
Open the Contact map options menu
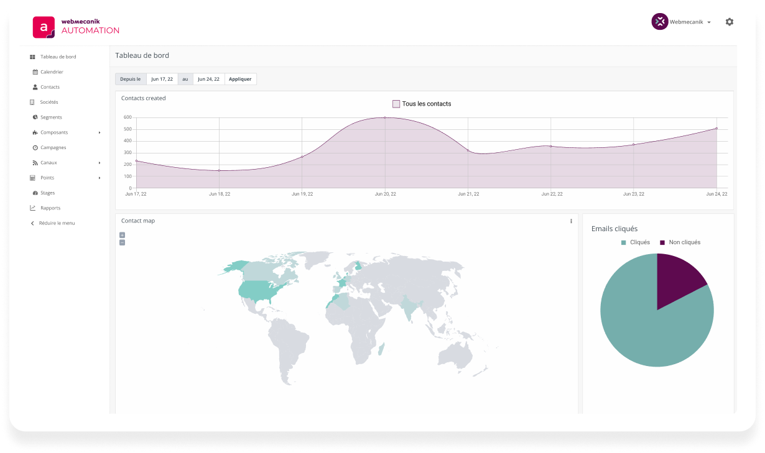point(570,221)
